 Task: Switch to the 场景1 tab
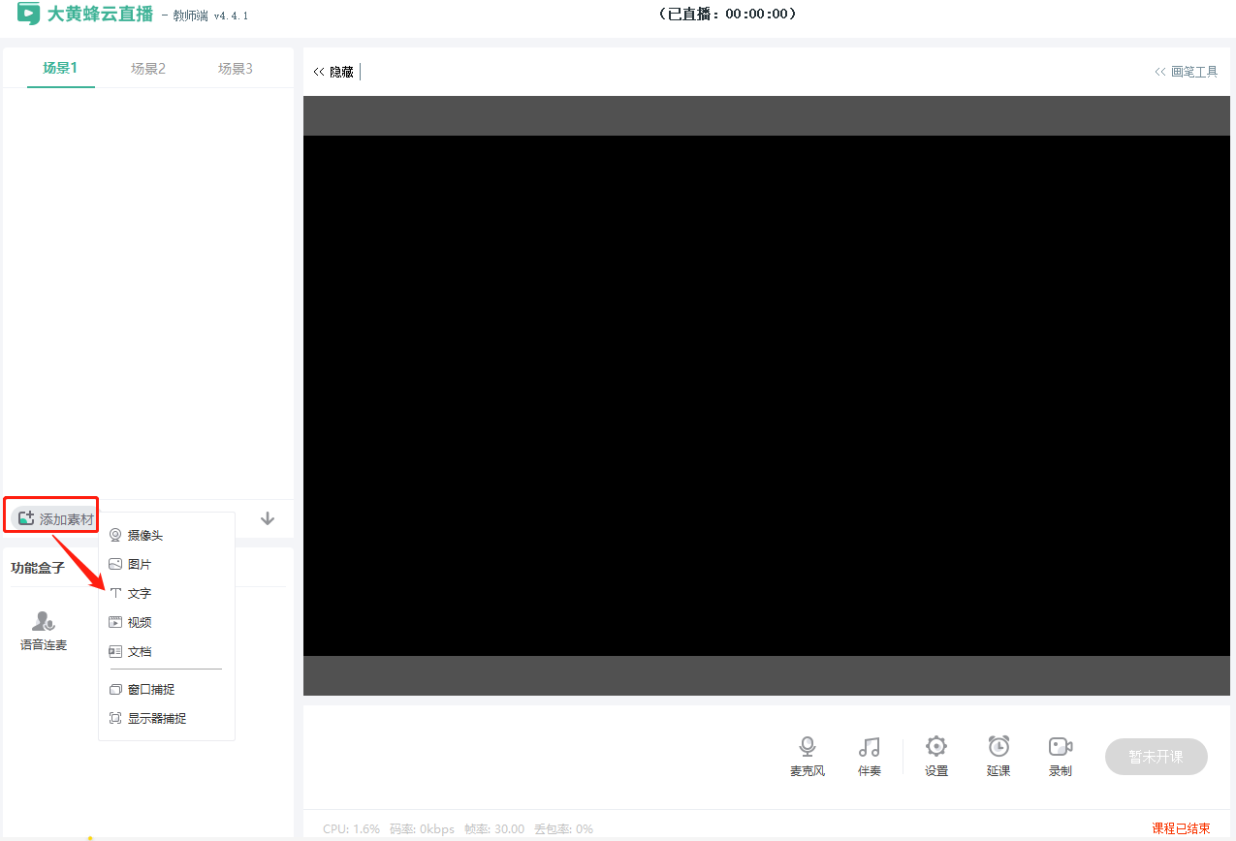tap(60, 68)
